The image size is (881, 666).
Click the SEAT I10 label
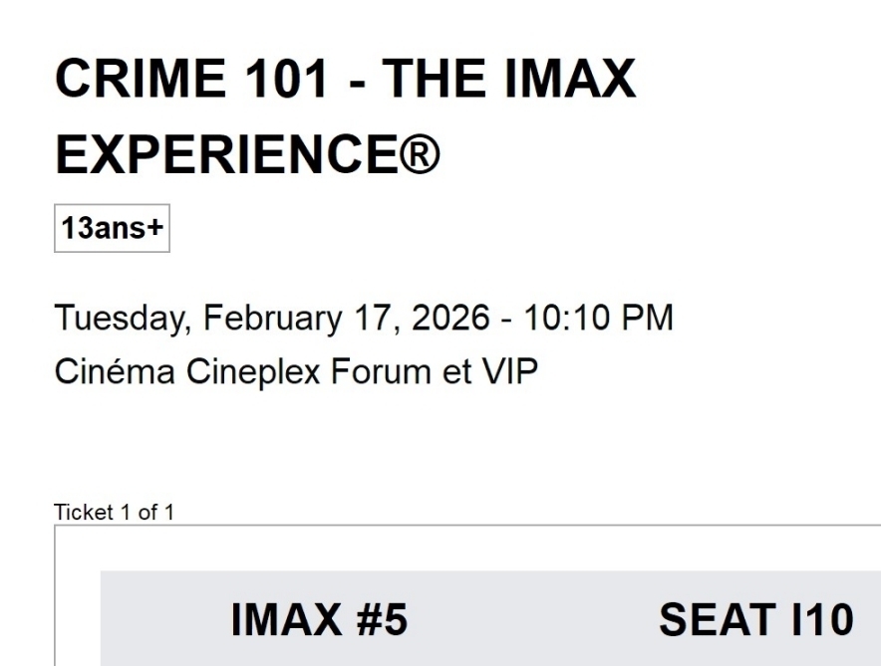(x=755, y=620)
